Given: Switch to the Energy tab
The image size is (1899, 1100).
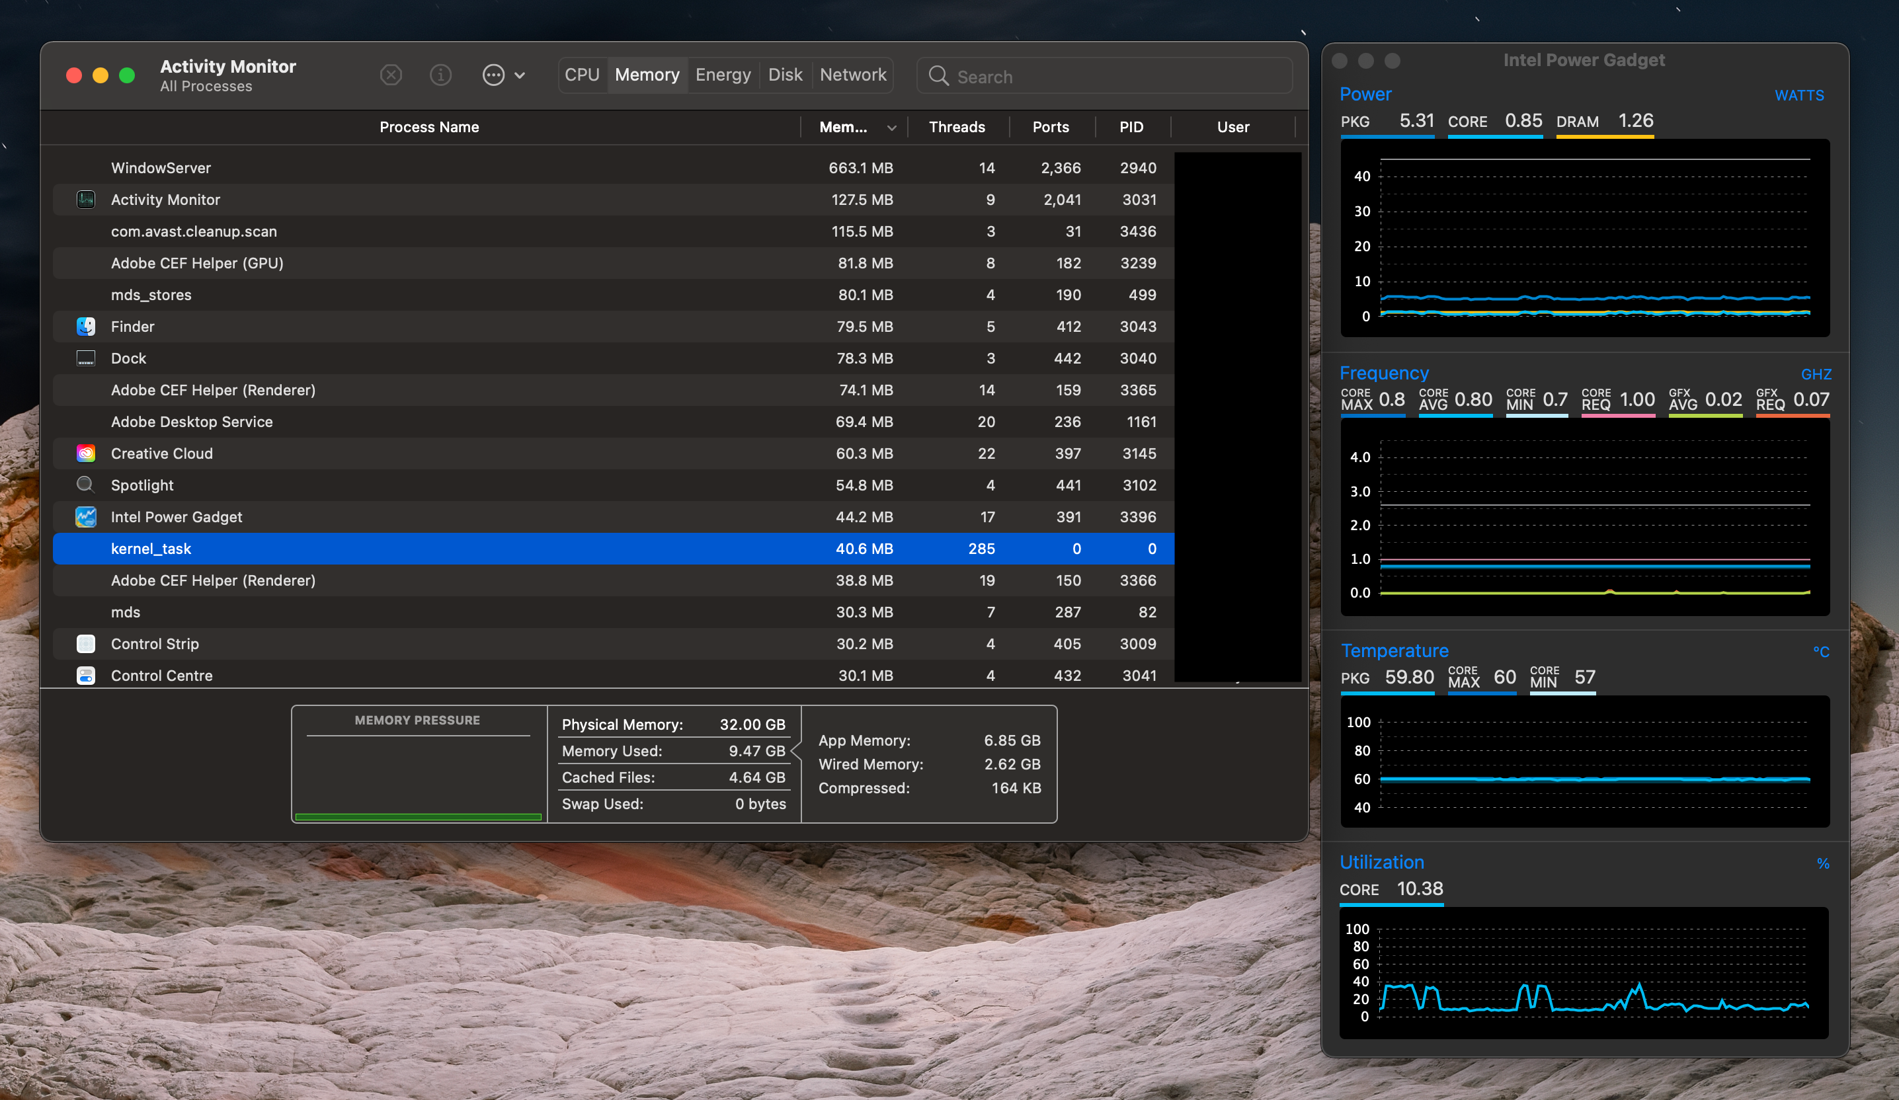Looking at the screenshot, I should click(x=723, y=75).
